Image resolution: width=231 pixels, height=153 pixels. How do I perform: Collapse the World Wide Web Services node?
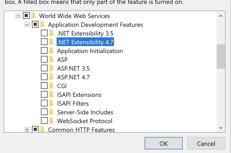pos(18,16)
